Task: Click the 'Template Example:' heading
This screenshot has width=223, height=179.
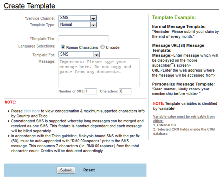Action: click(174, 17)
